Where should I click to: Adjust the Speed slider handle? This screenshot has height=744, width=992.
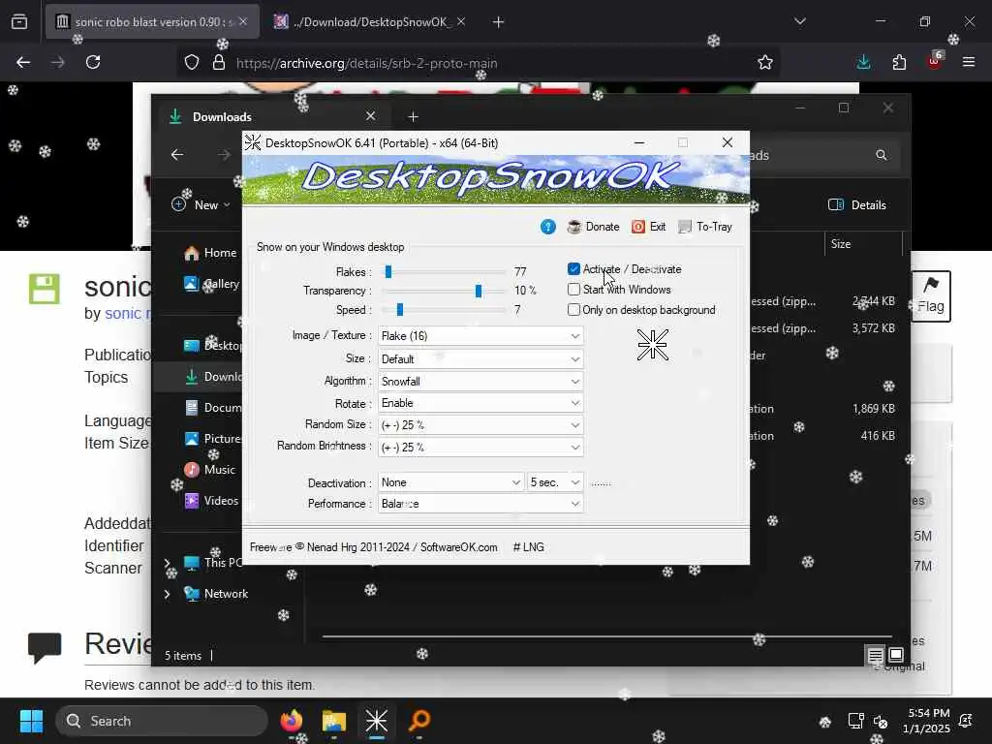coord(400,309)
